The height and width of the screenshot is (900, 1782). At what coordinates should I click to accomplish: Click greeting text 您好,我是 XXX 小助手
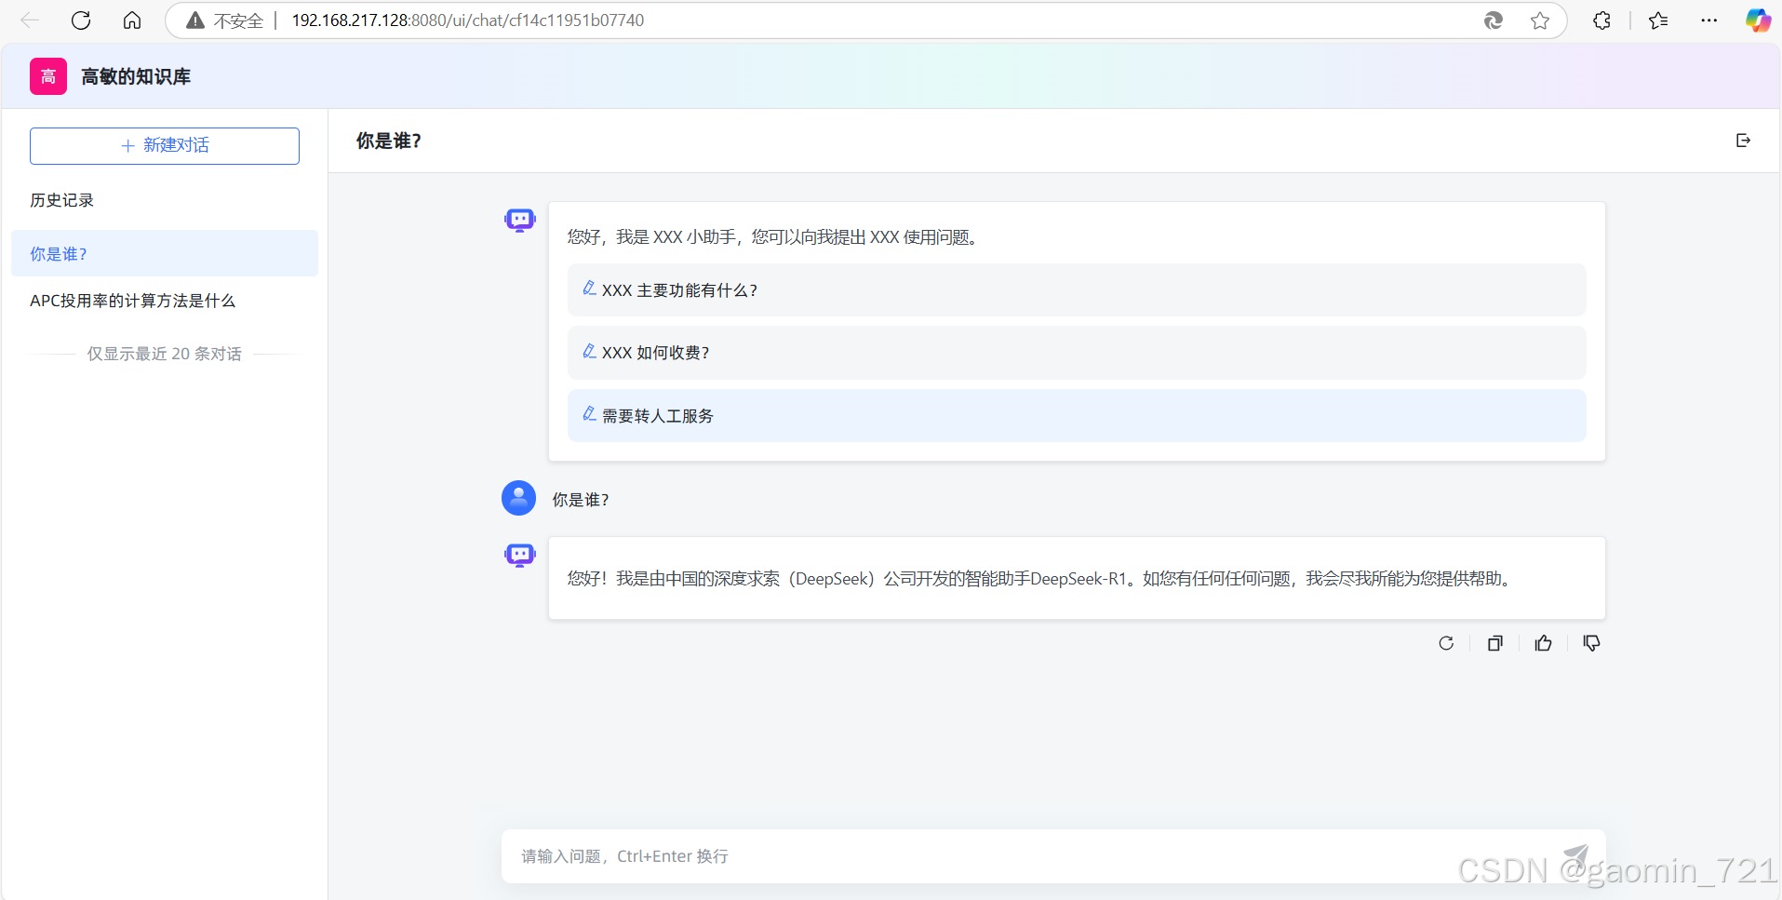pyautogui.click(x=772, y=237)
